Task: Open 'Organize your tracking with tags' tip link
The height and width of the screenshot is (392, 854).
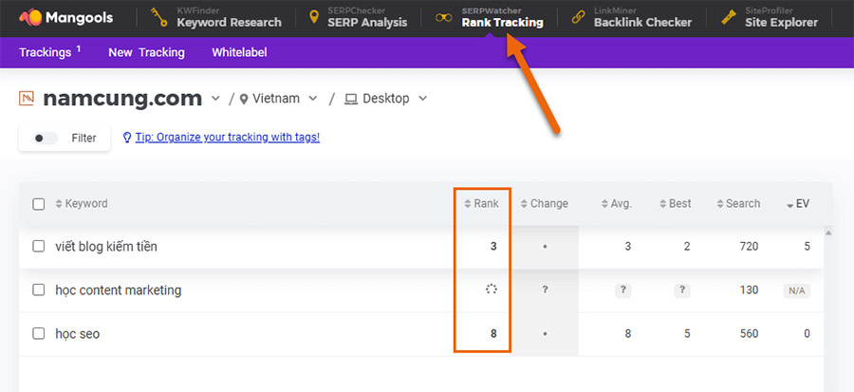Action: point(228,138)
